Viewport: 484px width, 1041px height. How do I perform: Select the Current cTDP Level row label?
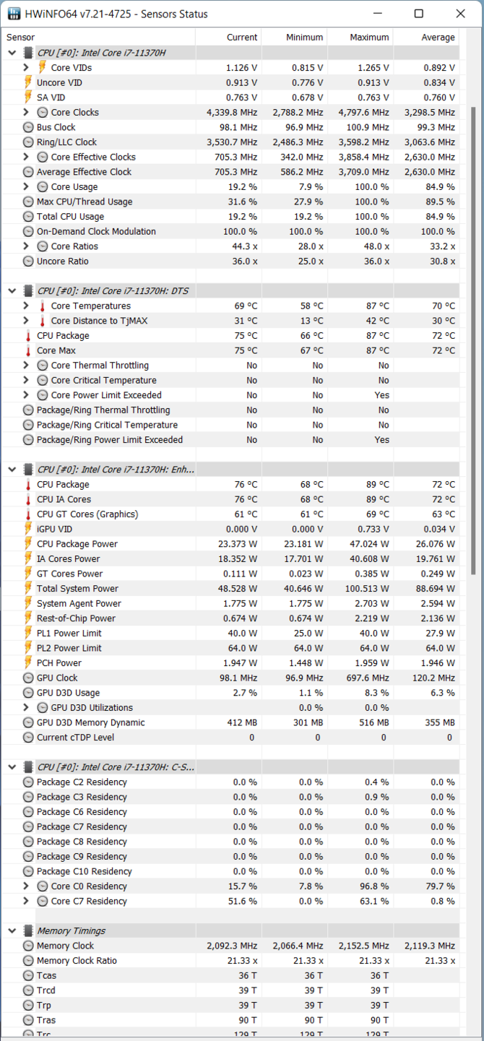(75, 738)
